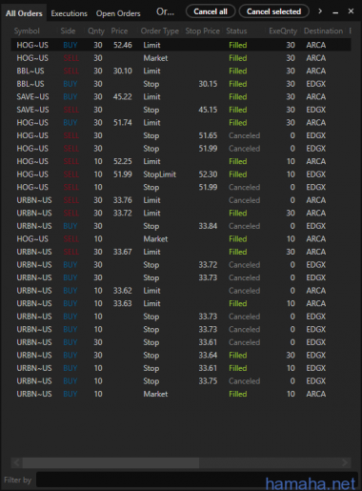Close the orders panel
Viewport: 362px width, 491px height.
pyautogui.click(x=351, y=11)
